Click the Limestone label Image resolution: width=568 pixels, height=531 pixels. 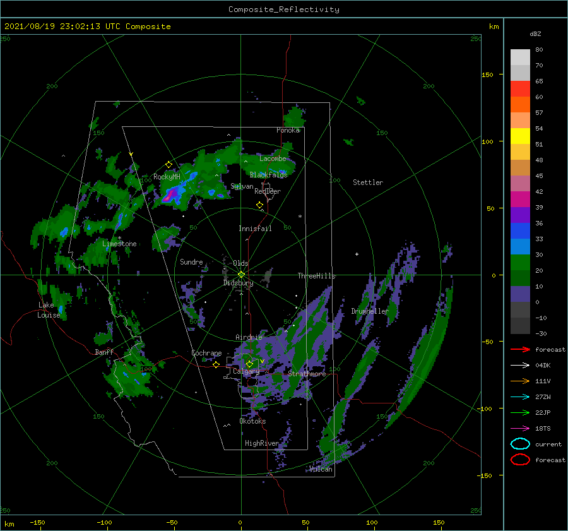click(x=119, y=244)
